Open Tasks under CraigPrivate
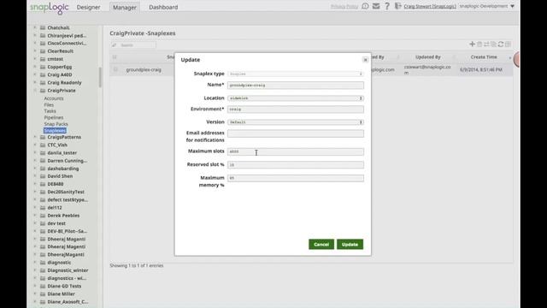 click(50, 111)
